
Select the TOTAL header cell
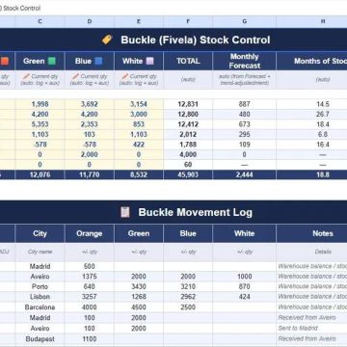188,61
